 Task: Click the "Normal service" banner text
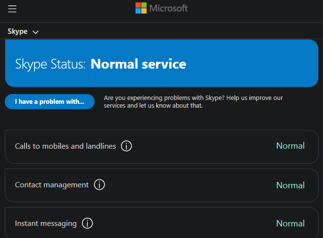[x=138, y=64]
